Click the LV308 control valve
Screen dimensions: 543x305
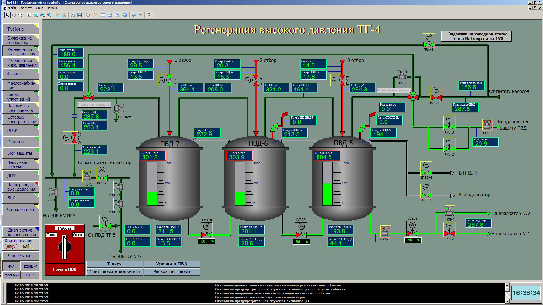pos(412,229)
